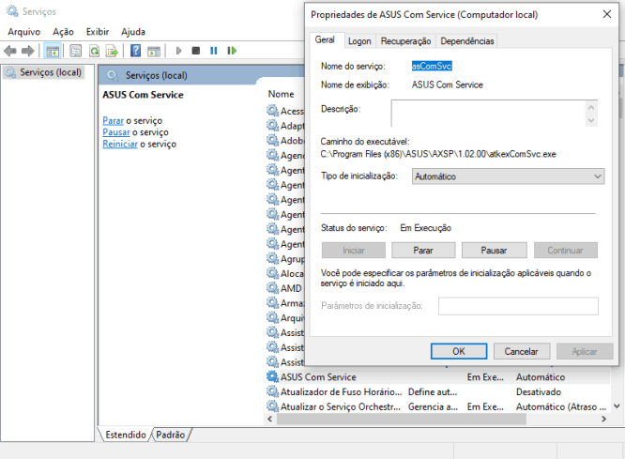Click inside the Descrição text box
Viewport: 625px width, 459px height.
click(x=488, y=114)
